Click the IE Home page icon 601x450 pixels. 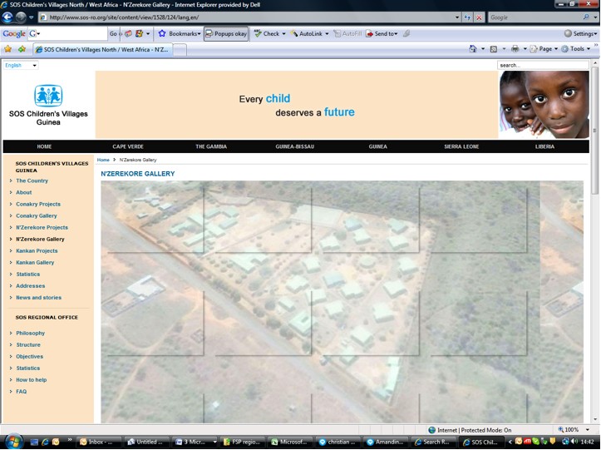[x=473, y=49]
